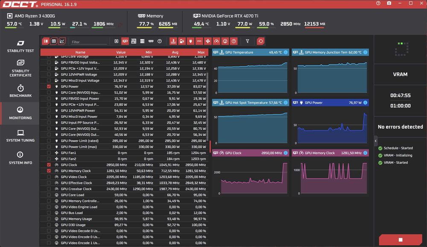Image resolution: width=427 pixels, height=247 pixels.
Task: Enable the GPU Core Load checkbox
Action: 49,195
